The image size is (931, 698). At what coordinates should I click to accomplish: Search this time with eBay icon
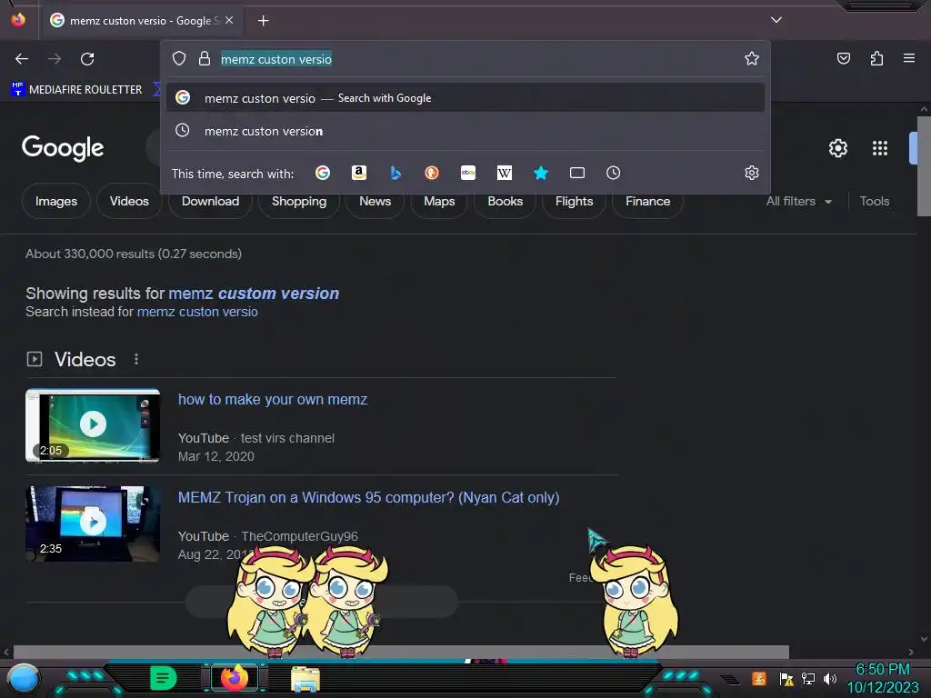[468, 173]
